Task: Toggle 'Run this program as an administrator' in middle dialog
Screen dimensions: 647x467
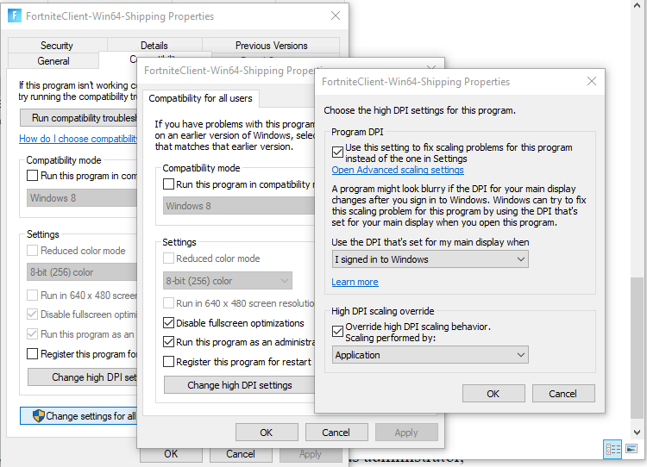Action: (x=168, y=342)
